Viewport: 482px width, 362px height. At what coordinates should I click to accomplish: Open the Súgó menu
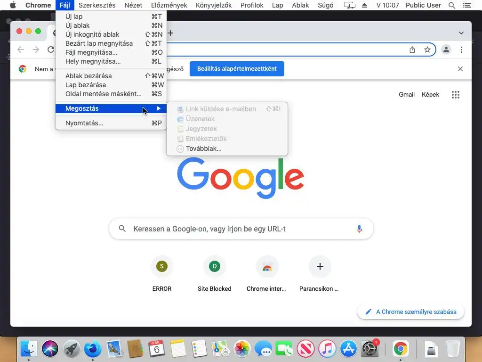pyautogui.click(x=326, y=5)
